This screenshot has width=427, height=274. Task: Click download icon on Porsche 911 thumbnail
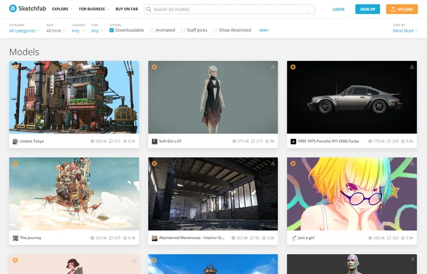tap(412, 66)
